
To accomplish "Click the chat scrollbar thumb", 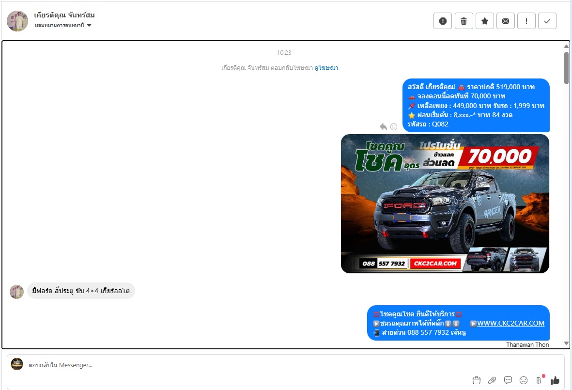I will click(566, 68).
